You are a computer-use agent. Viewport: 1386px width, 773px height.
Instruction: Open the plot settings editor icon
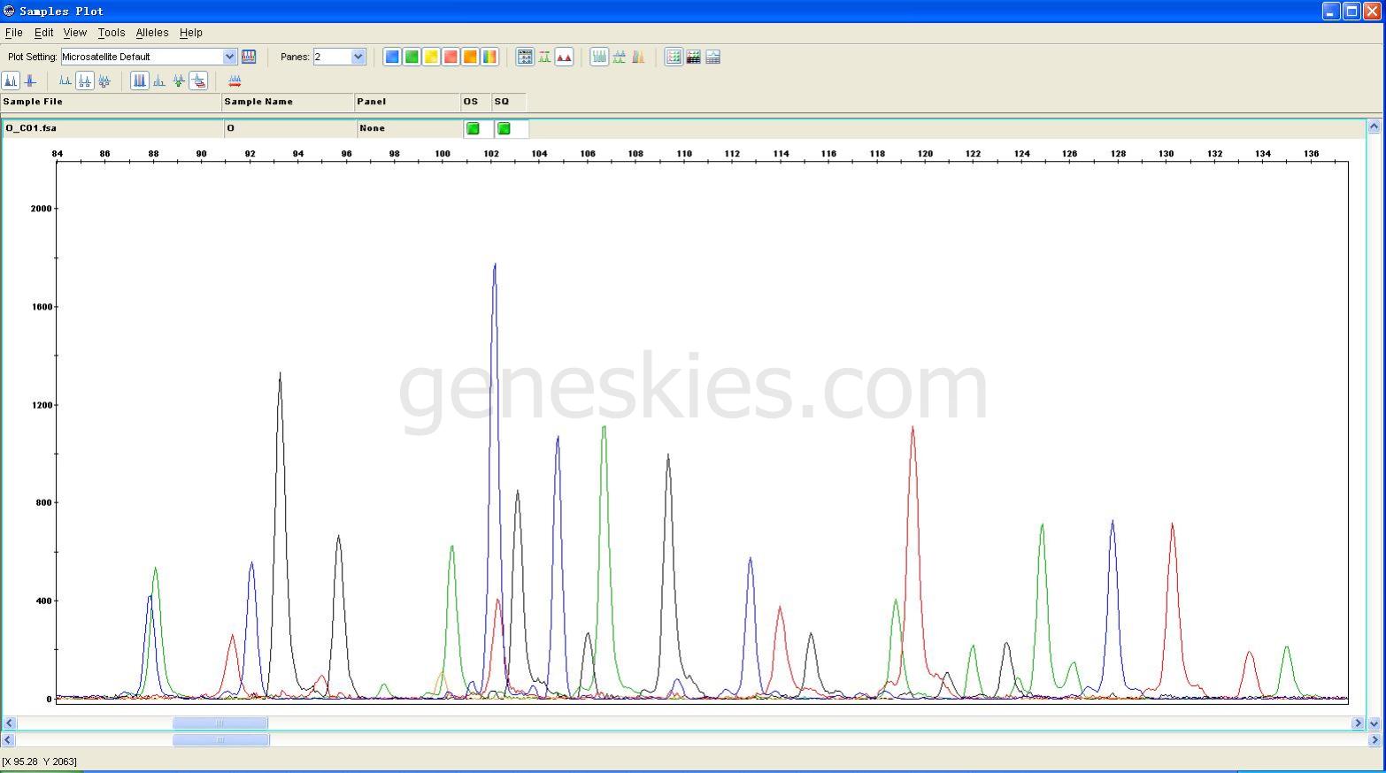[249, 57]
